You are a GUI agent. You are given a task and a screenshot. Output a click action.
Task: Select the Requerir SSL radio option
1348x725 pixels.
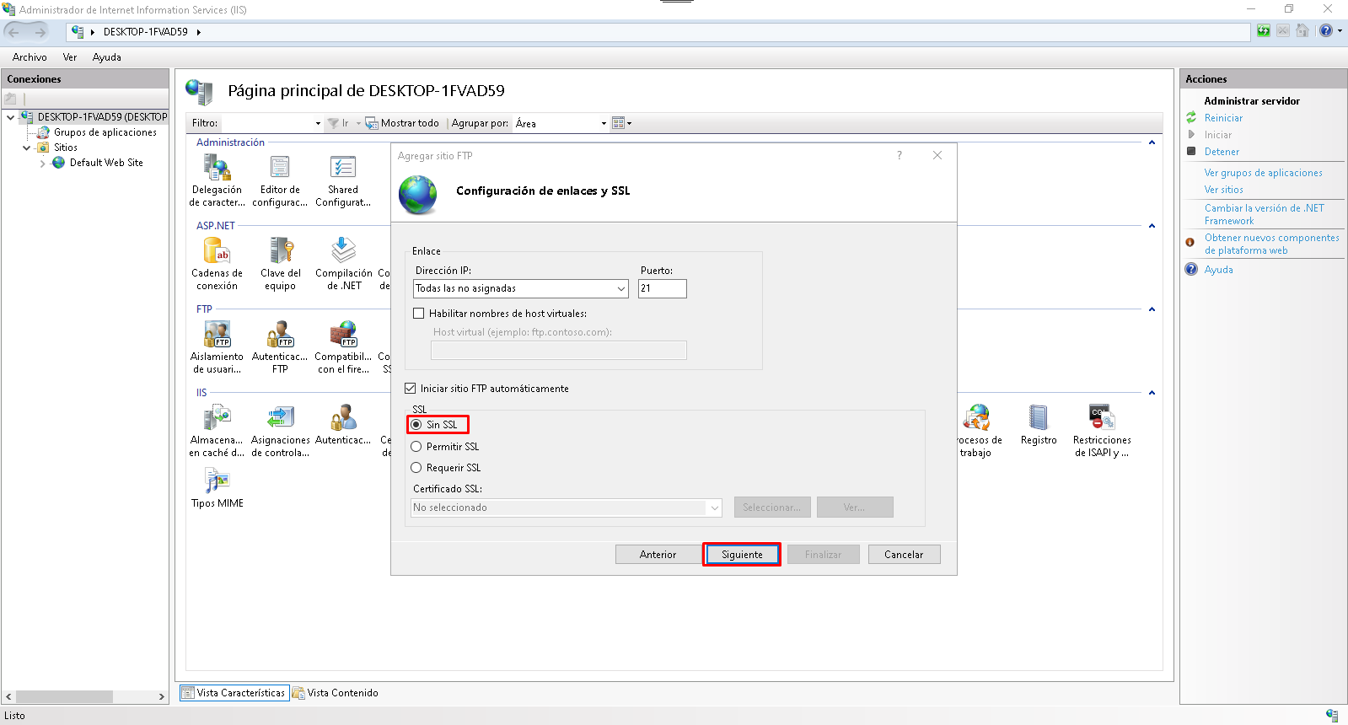416,468
